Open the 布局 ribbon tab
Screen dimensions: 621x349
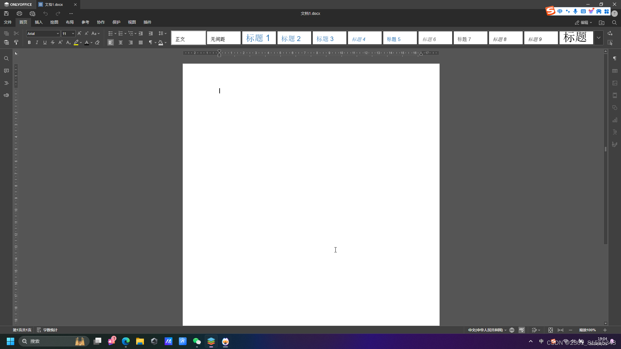[x=70, y=22]
